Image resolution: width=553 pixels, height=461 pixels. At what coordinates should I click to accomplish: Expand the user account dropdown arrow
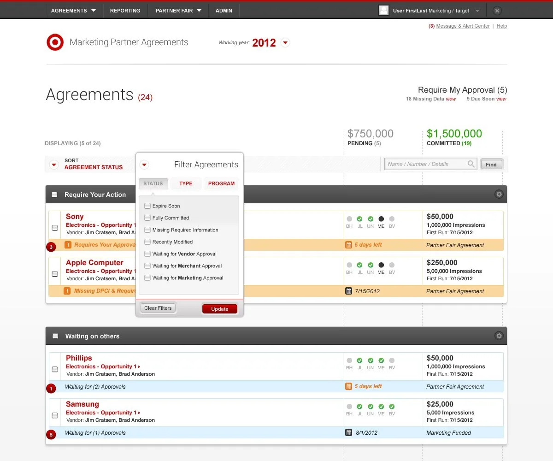(477, 11)
